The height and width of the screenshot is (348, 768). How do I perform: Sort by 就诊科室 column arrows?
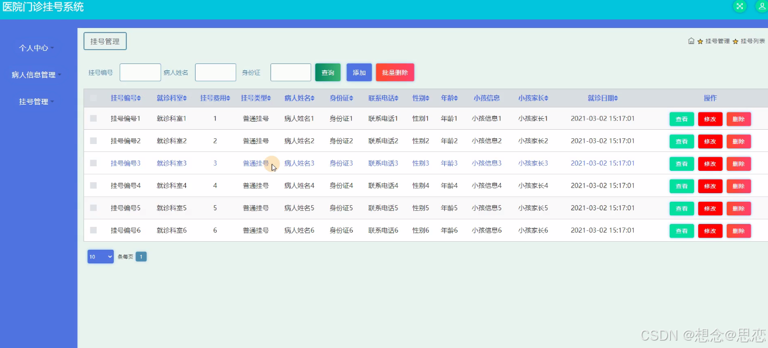click(185, 98)
